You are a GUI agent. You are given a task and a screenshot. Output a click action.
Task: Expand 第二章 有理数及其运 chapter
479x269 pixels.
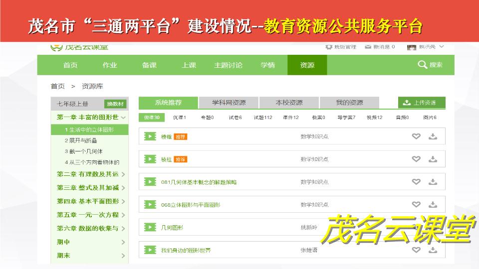pos(123,174)
